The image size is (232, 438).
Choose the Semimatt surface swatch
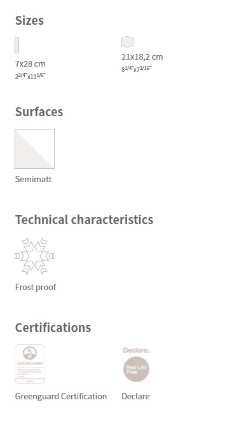[x=35, y=149]
